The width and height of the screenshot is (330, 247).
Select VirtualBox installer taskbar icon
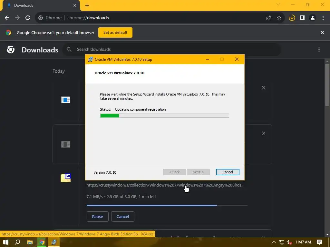(x=54, y=242)
